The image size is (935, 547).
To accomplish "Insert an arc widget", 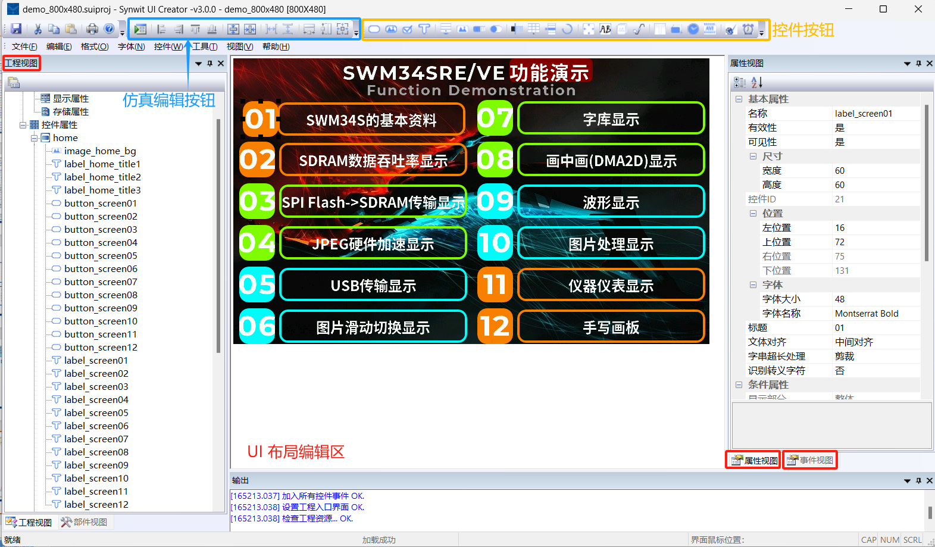I will [x=567, y=29].
